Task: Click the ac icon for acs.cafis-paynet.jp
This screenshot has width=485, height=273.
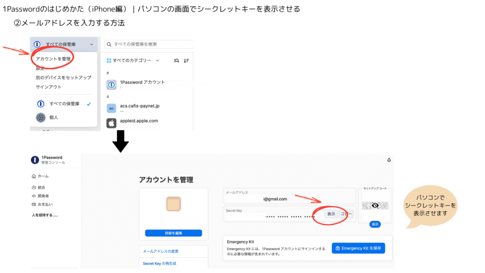Action: tap(111, 108)
